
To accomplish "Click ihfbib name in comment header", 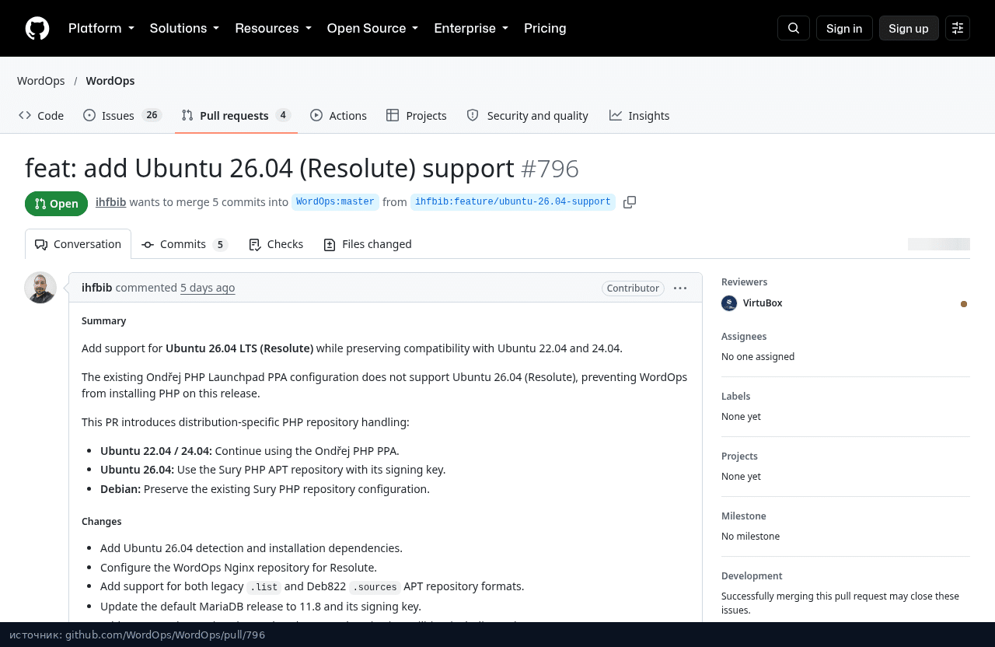I will coord(96,288).
